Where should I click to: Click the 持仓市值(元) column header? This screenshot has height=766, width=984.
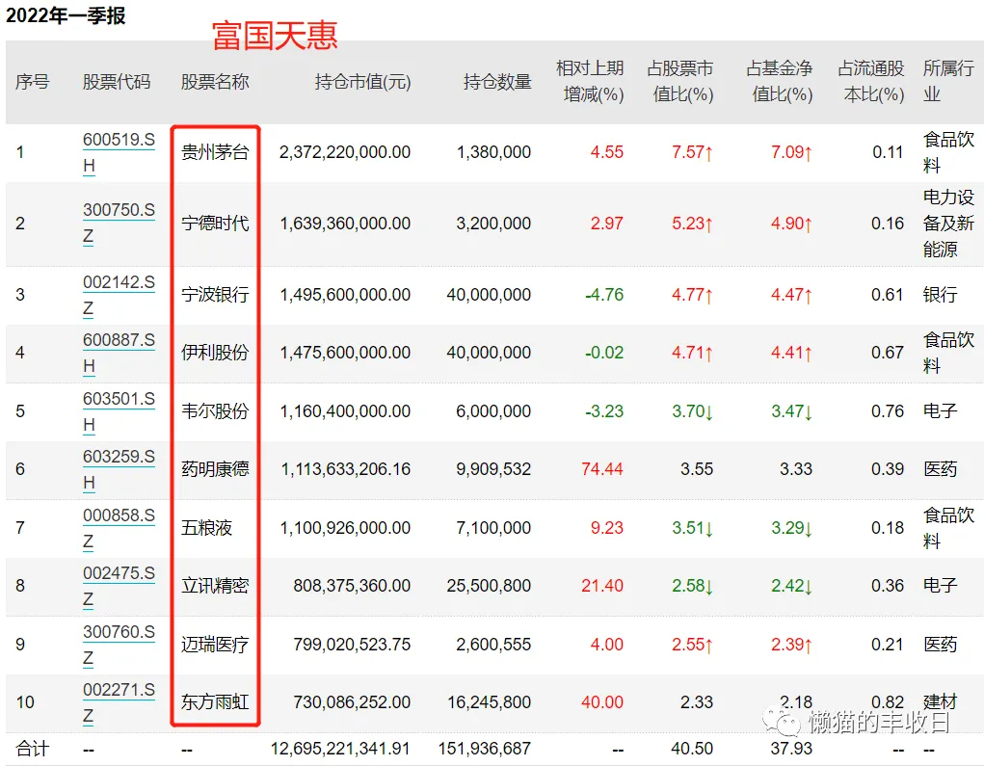[362, 82]
